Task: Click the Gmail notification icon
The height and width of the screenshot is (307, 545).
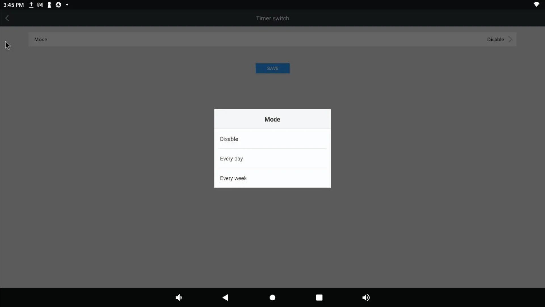Action: pos(40,5)
